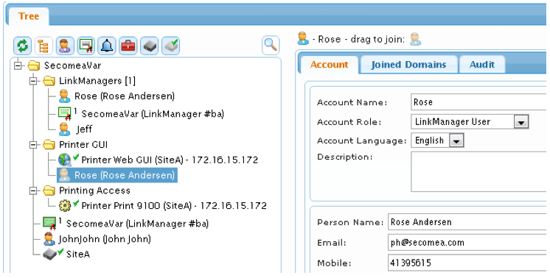This screenshot has height=278, width=550.
Task: Click the faded user icon after 'drag to join'
Action: coord(415,39)
